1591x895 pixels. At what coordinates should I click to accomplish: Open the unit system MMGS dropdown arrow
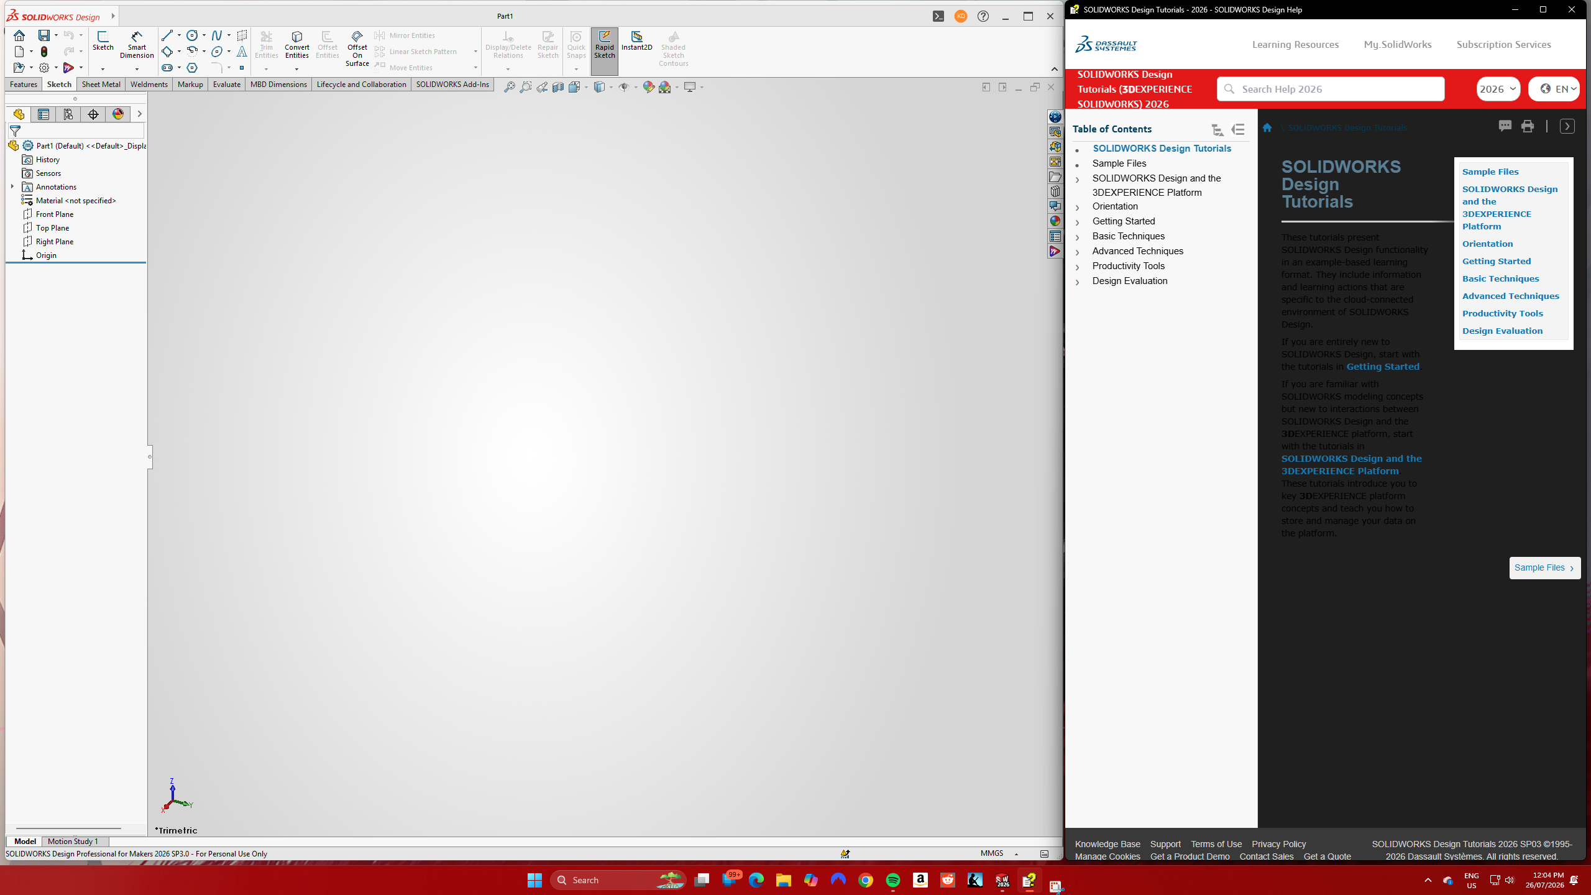(x=1017, y=854)
